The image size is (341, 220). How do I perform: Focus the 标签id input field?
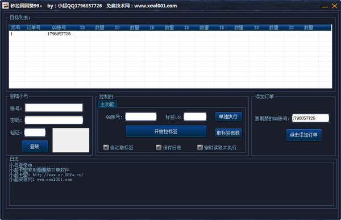pyautogui.click(x=195, y=117)
